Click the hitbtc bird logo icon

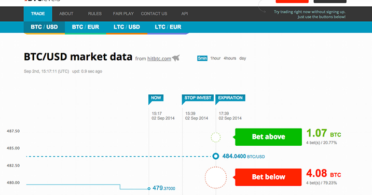pyautogui.click(x=176, y=58)
